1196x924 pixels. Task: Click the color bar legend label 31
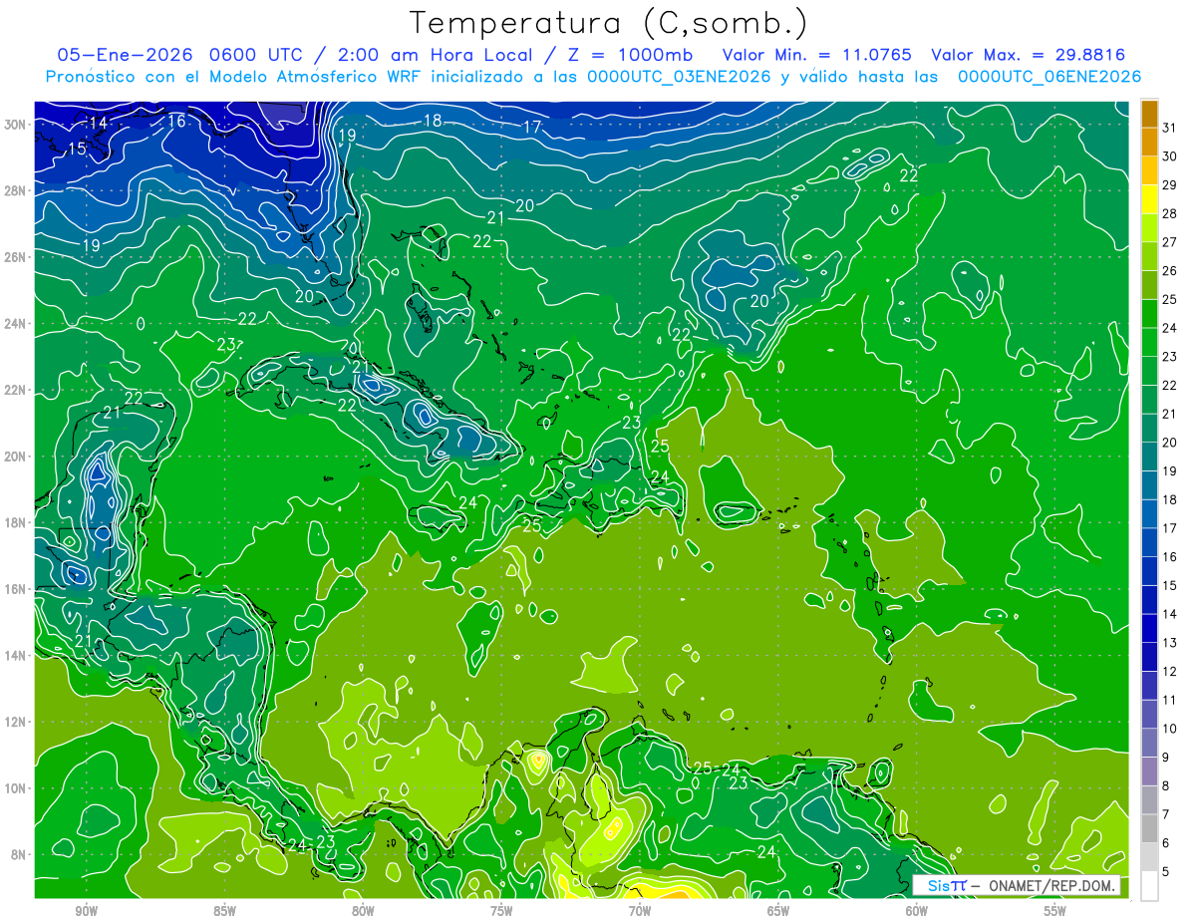pyautogui.click(x=1170, y=128)
